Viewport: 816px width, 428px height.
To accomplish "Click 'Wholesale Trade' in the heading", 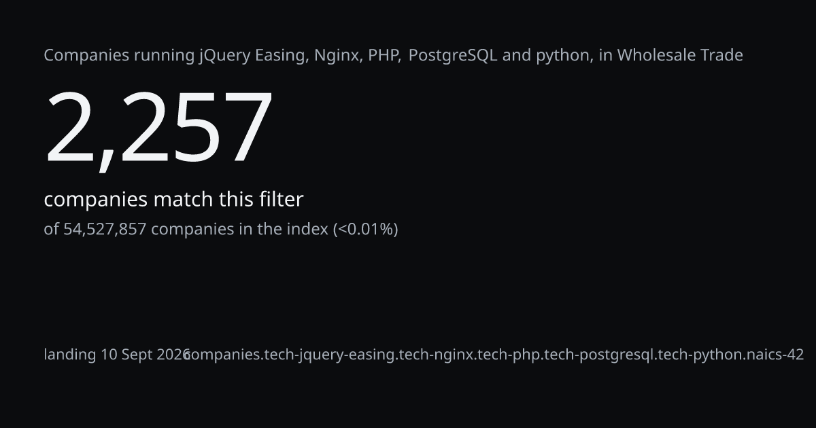I will (680, 55).
